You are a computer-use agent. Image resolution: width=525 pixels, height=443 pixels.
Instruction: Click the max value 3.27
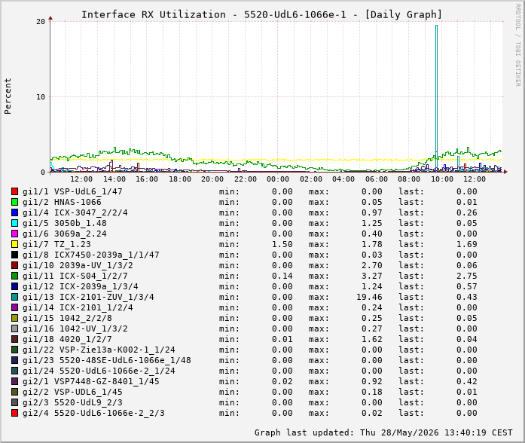click(371, 276)
